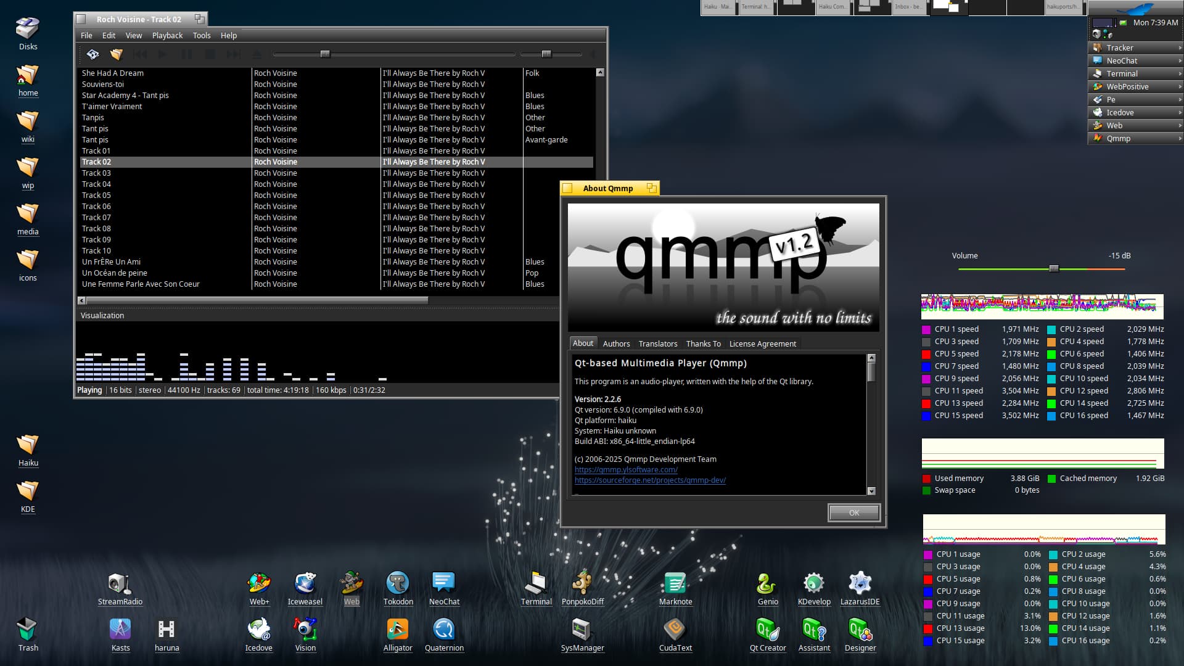
Task: Switch to the Thanks To tab
Action: click(703, 343)
